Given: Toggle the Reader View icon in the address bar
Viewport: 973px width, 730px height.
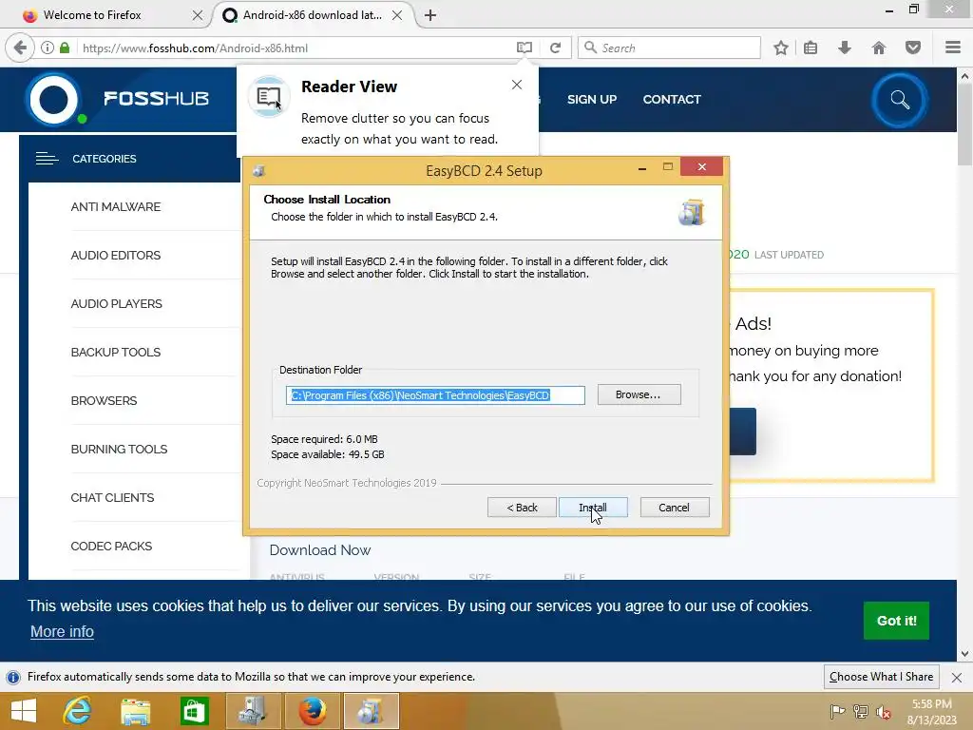Looking at the screenshot, I should [525, 48].
